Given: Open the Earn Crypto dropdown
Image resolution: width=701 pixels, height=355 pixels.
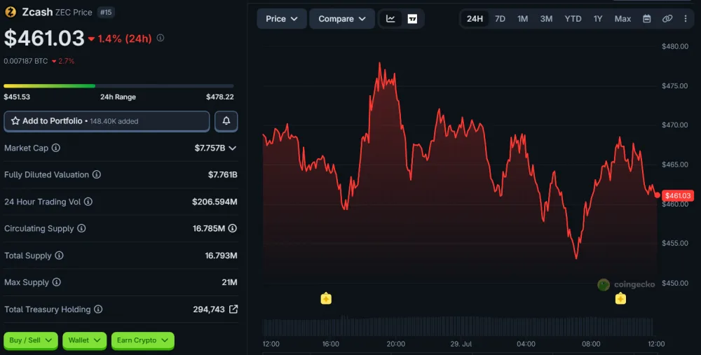Looking at the screenshot, I should coord(142,340).
